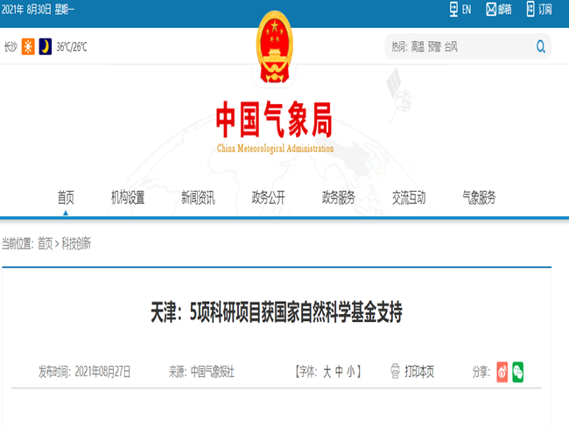Image resolution: width=569 pixels, height=427 pixels.
Task: Click the 打印本页 print link
Action: (419, 372)
